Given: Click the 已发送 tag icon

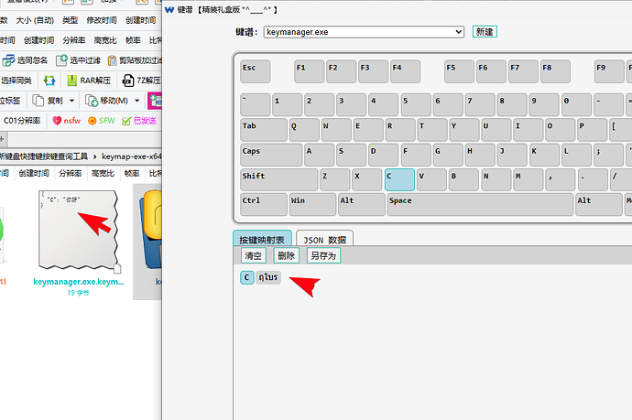Looking at the screenshot, I should tap(127, 120).
